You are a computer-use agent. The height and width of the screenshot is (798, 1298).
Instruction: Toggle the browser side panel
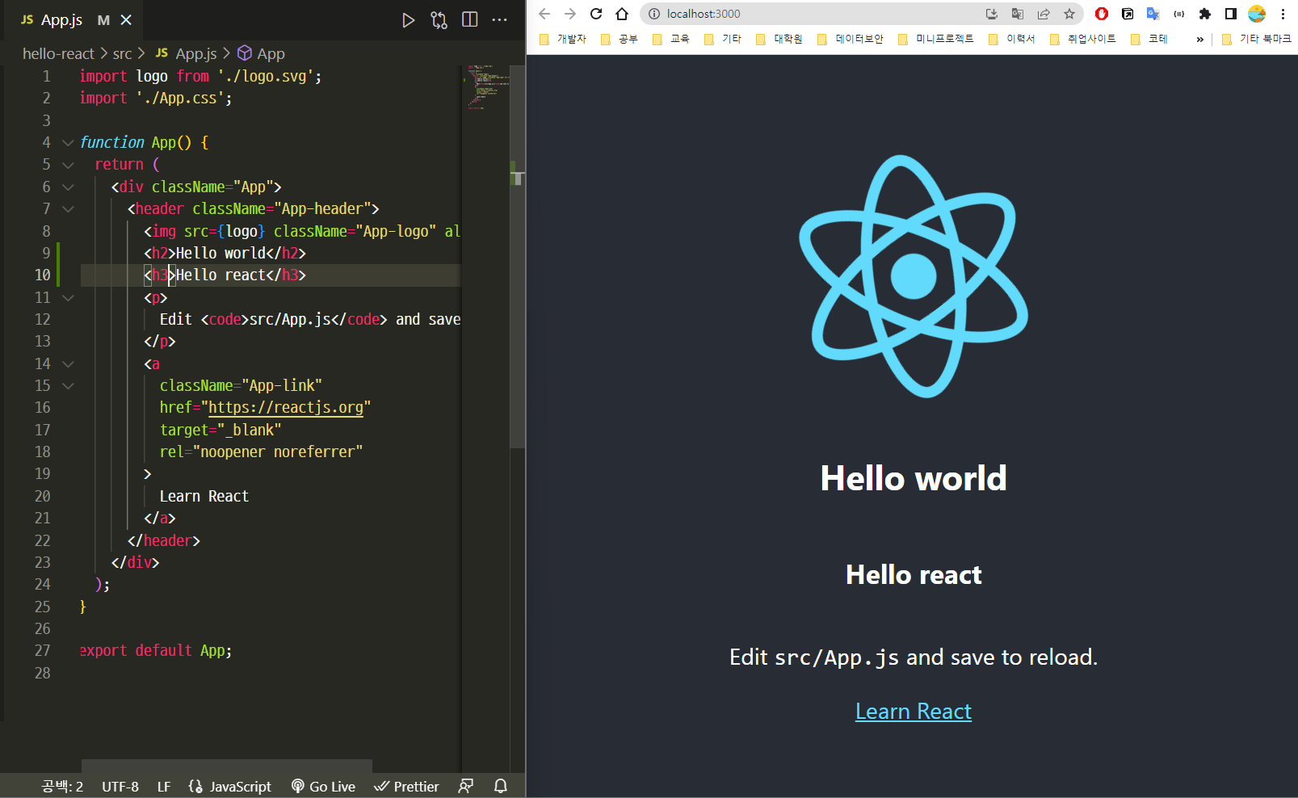1231,14
